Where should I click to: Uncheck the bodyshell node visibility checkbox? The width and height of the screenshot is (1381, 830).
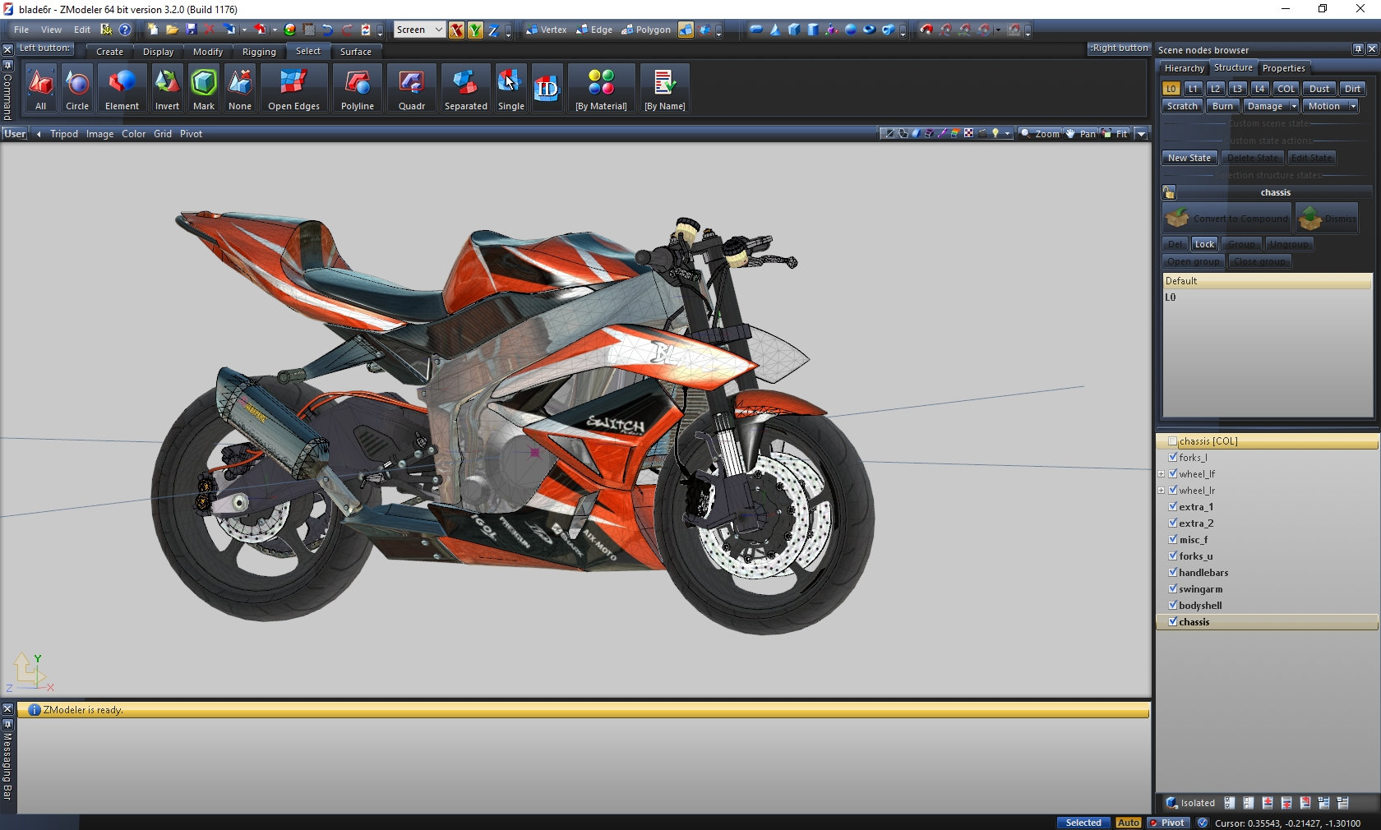(1173, 606)
